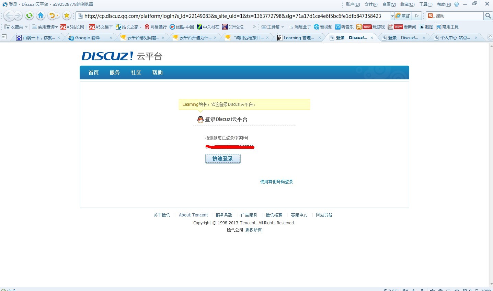Image resolution: width=493 pixels, height=291 pixels.
Task: Add a new tab with plus button
Action: pyautogui.click(x=490, y=37)
